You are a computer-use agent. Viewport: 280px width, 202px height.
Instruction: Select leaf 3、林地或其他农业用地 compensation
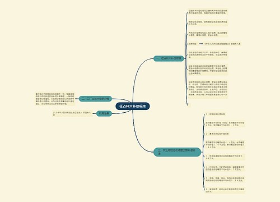click(225, 157)
